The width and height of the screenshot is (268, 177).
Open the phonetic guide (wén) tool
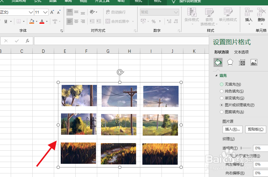pyautogui.click(x=55, y=21)
